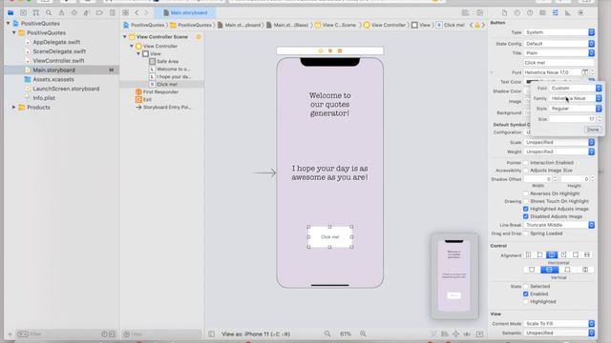Uncheck Highlighted Adjusts Image
This screenshot has width=611, height=343.
tap(526, 209)
